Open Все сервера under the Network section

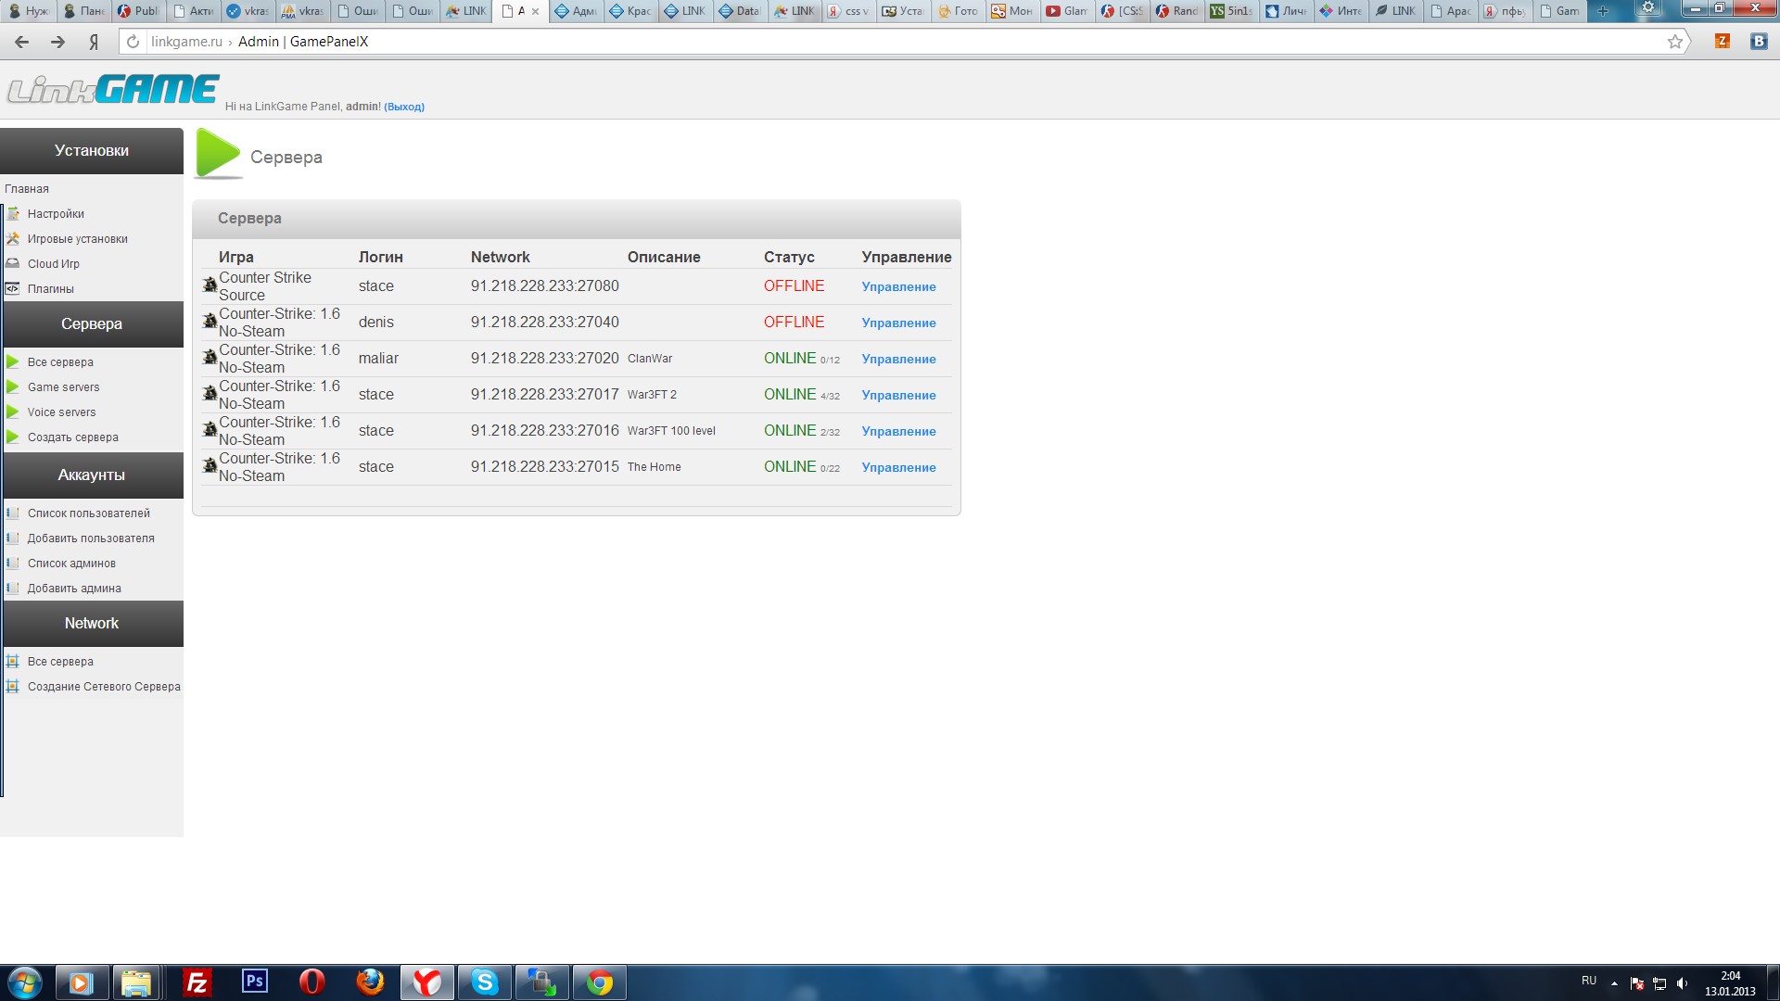pyautogui.click(x=60, y=661)
